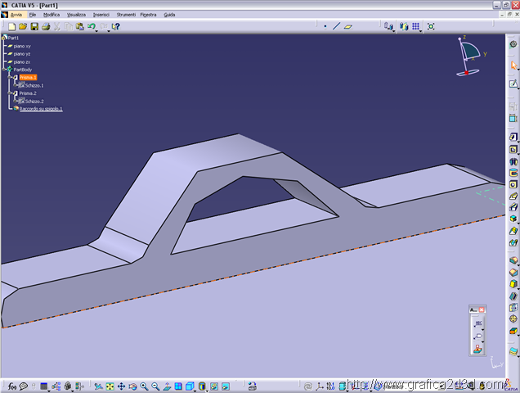Open the formula f(x) tool

pyautogui.click(x=12, y=386)
